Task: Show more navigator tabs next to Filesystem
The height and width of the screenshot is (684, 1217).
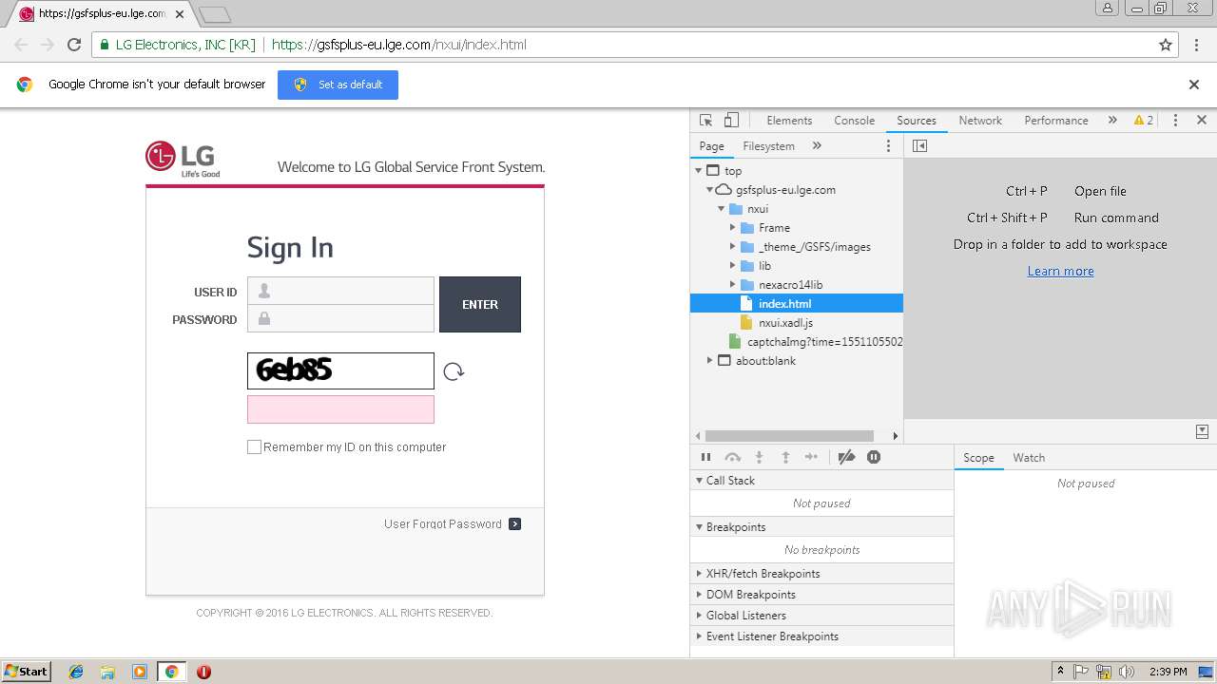Action: coord(817,146)
